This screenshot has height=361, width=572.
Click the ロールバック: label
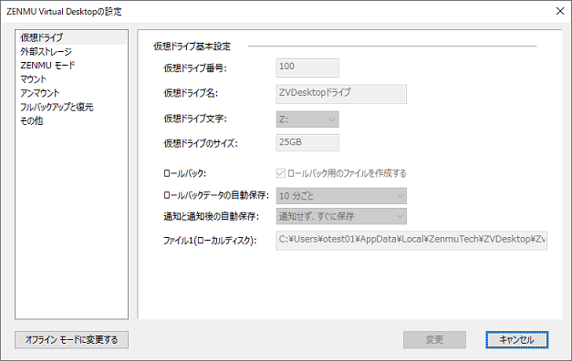point(184,173)
